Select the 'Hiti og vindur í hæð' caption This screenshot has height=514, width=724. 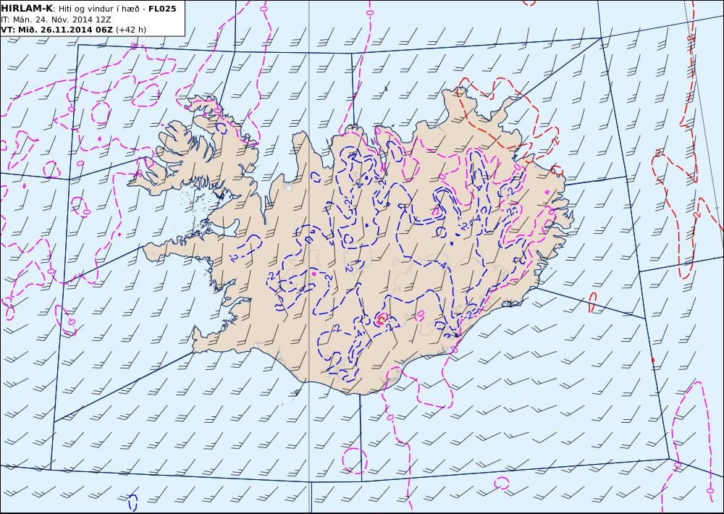pyautogui.click(x=98, y=9)
